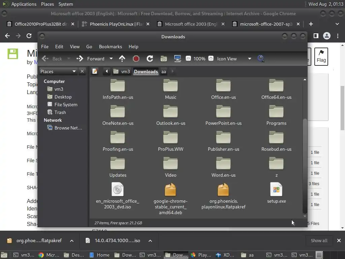Select google-chrome-stable_current_amd64.deb package
This screenshot has width=345, height=259.
point(170,199)
